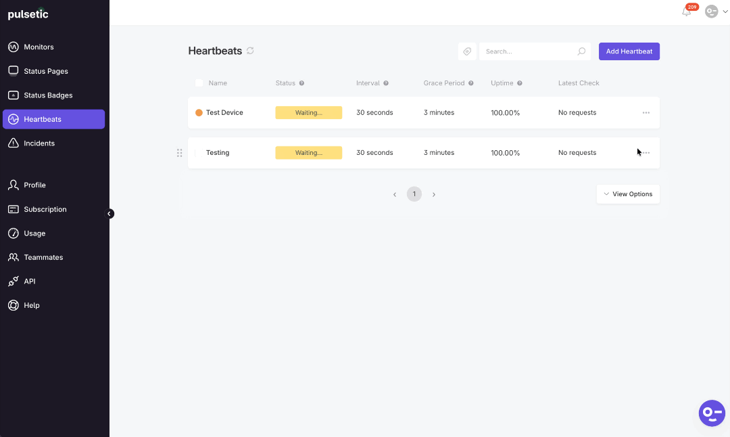Viewport: 730px width, 437px height.
Task: Click the Uptime column help tooltip icon
Action: point(519,83)
